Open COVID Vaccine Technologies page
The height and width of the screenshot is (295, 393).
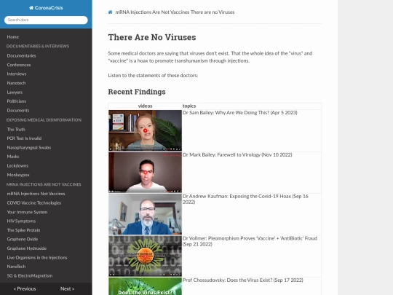[34, 203]
